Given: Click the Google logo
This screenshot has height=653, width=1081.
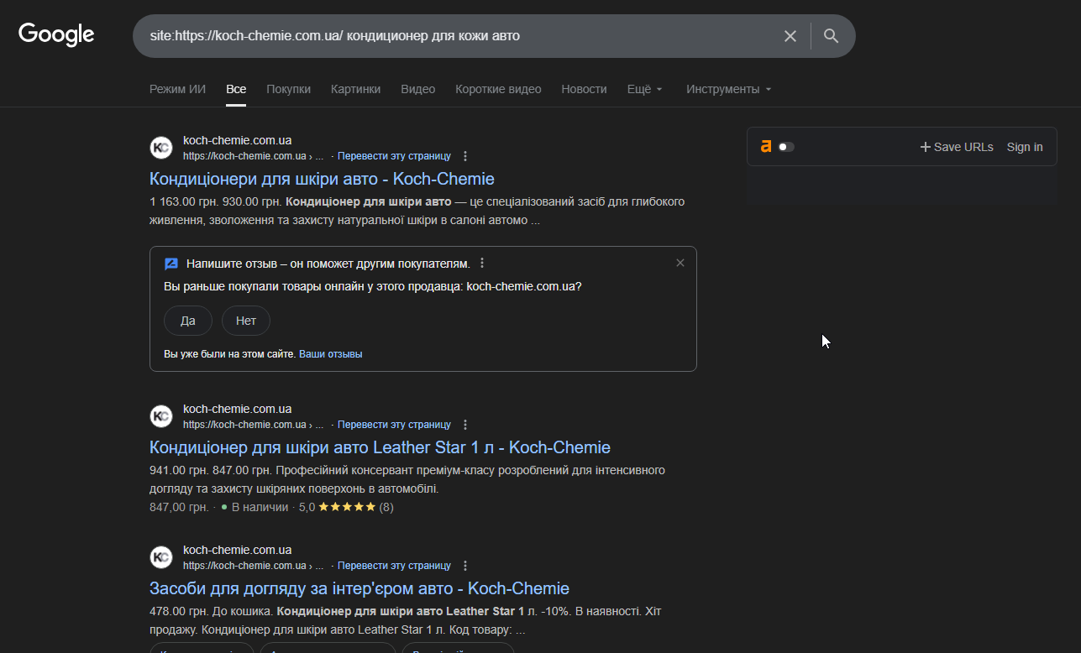Looking at the screenshot, I should [x=56, y=34].
